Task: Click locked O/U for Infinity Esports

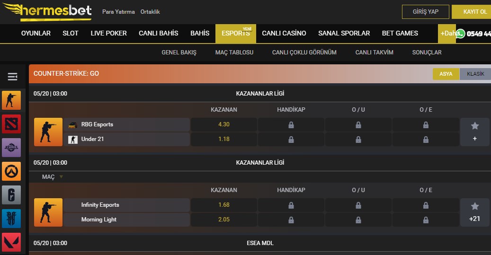Action: 358,205
